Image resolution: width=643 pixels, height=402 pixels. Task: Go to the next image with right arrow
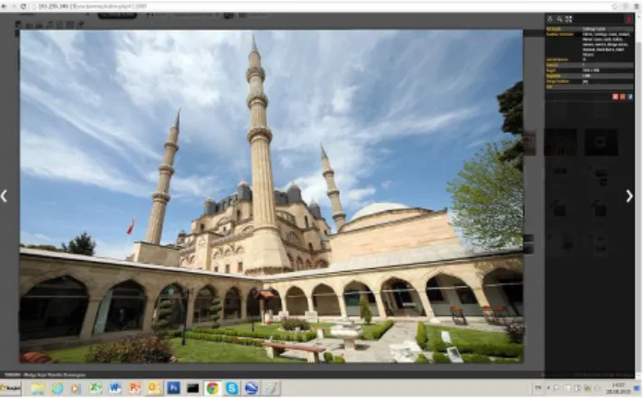click(629, 196)
